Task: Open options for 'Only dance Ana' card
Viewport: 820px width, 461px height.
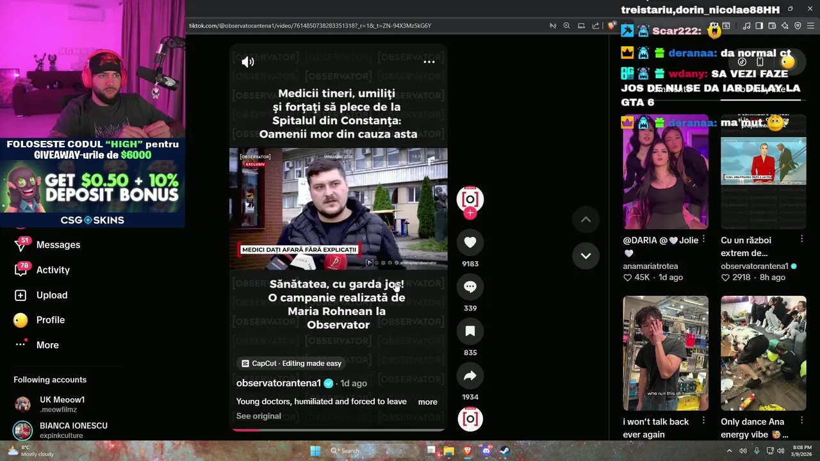Action: point(801,420)
